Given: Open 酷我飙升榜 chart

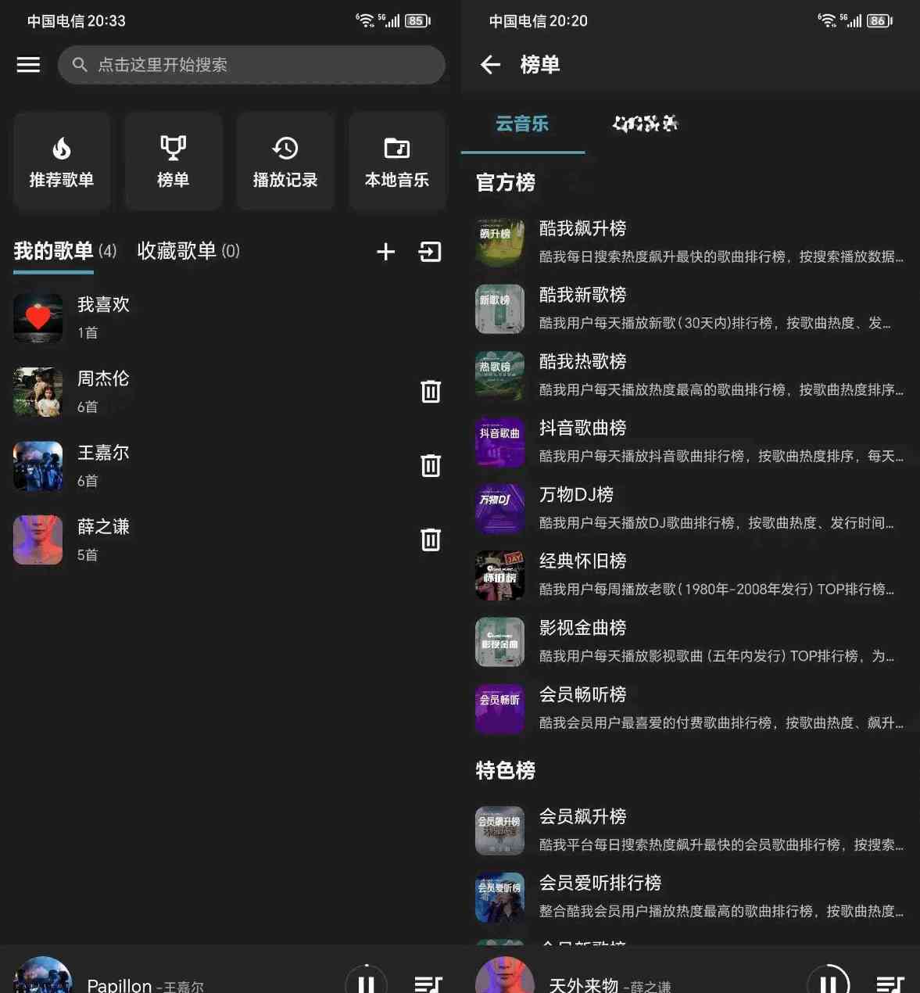Looking at the screenshot, I should tap(690, 242).
